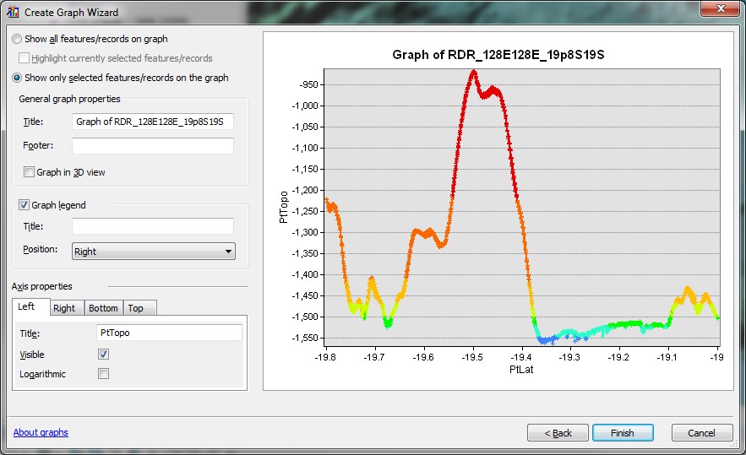
Task: Enable the Logarithmic axis checkbox
Action: pyautogui.click(x=103, y=374)
